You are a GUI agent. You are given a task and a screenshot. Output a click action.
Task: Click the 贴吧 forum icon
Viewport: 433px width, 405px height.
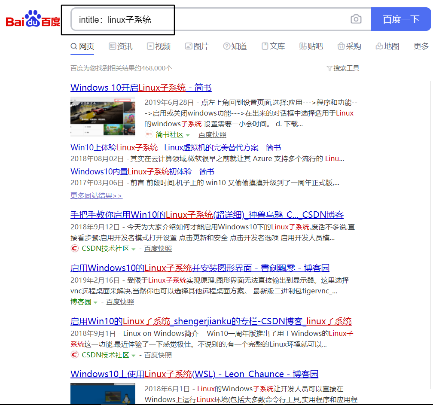point(302,46)
